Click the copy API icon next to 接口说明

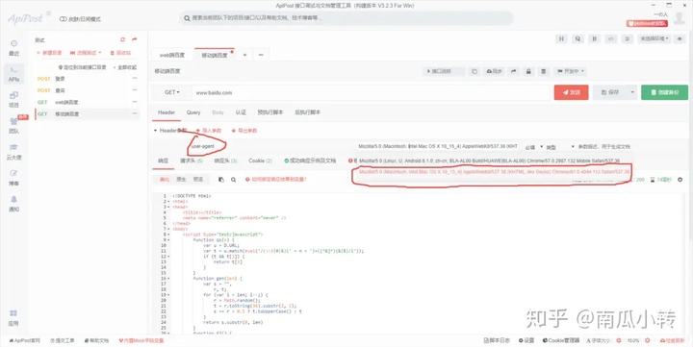[x=475, y=71]
